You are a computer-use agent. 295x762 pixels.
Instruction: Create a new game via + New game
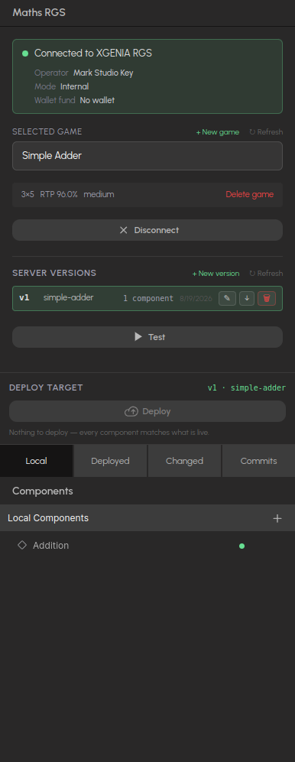tap(218, 132)
